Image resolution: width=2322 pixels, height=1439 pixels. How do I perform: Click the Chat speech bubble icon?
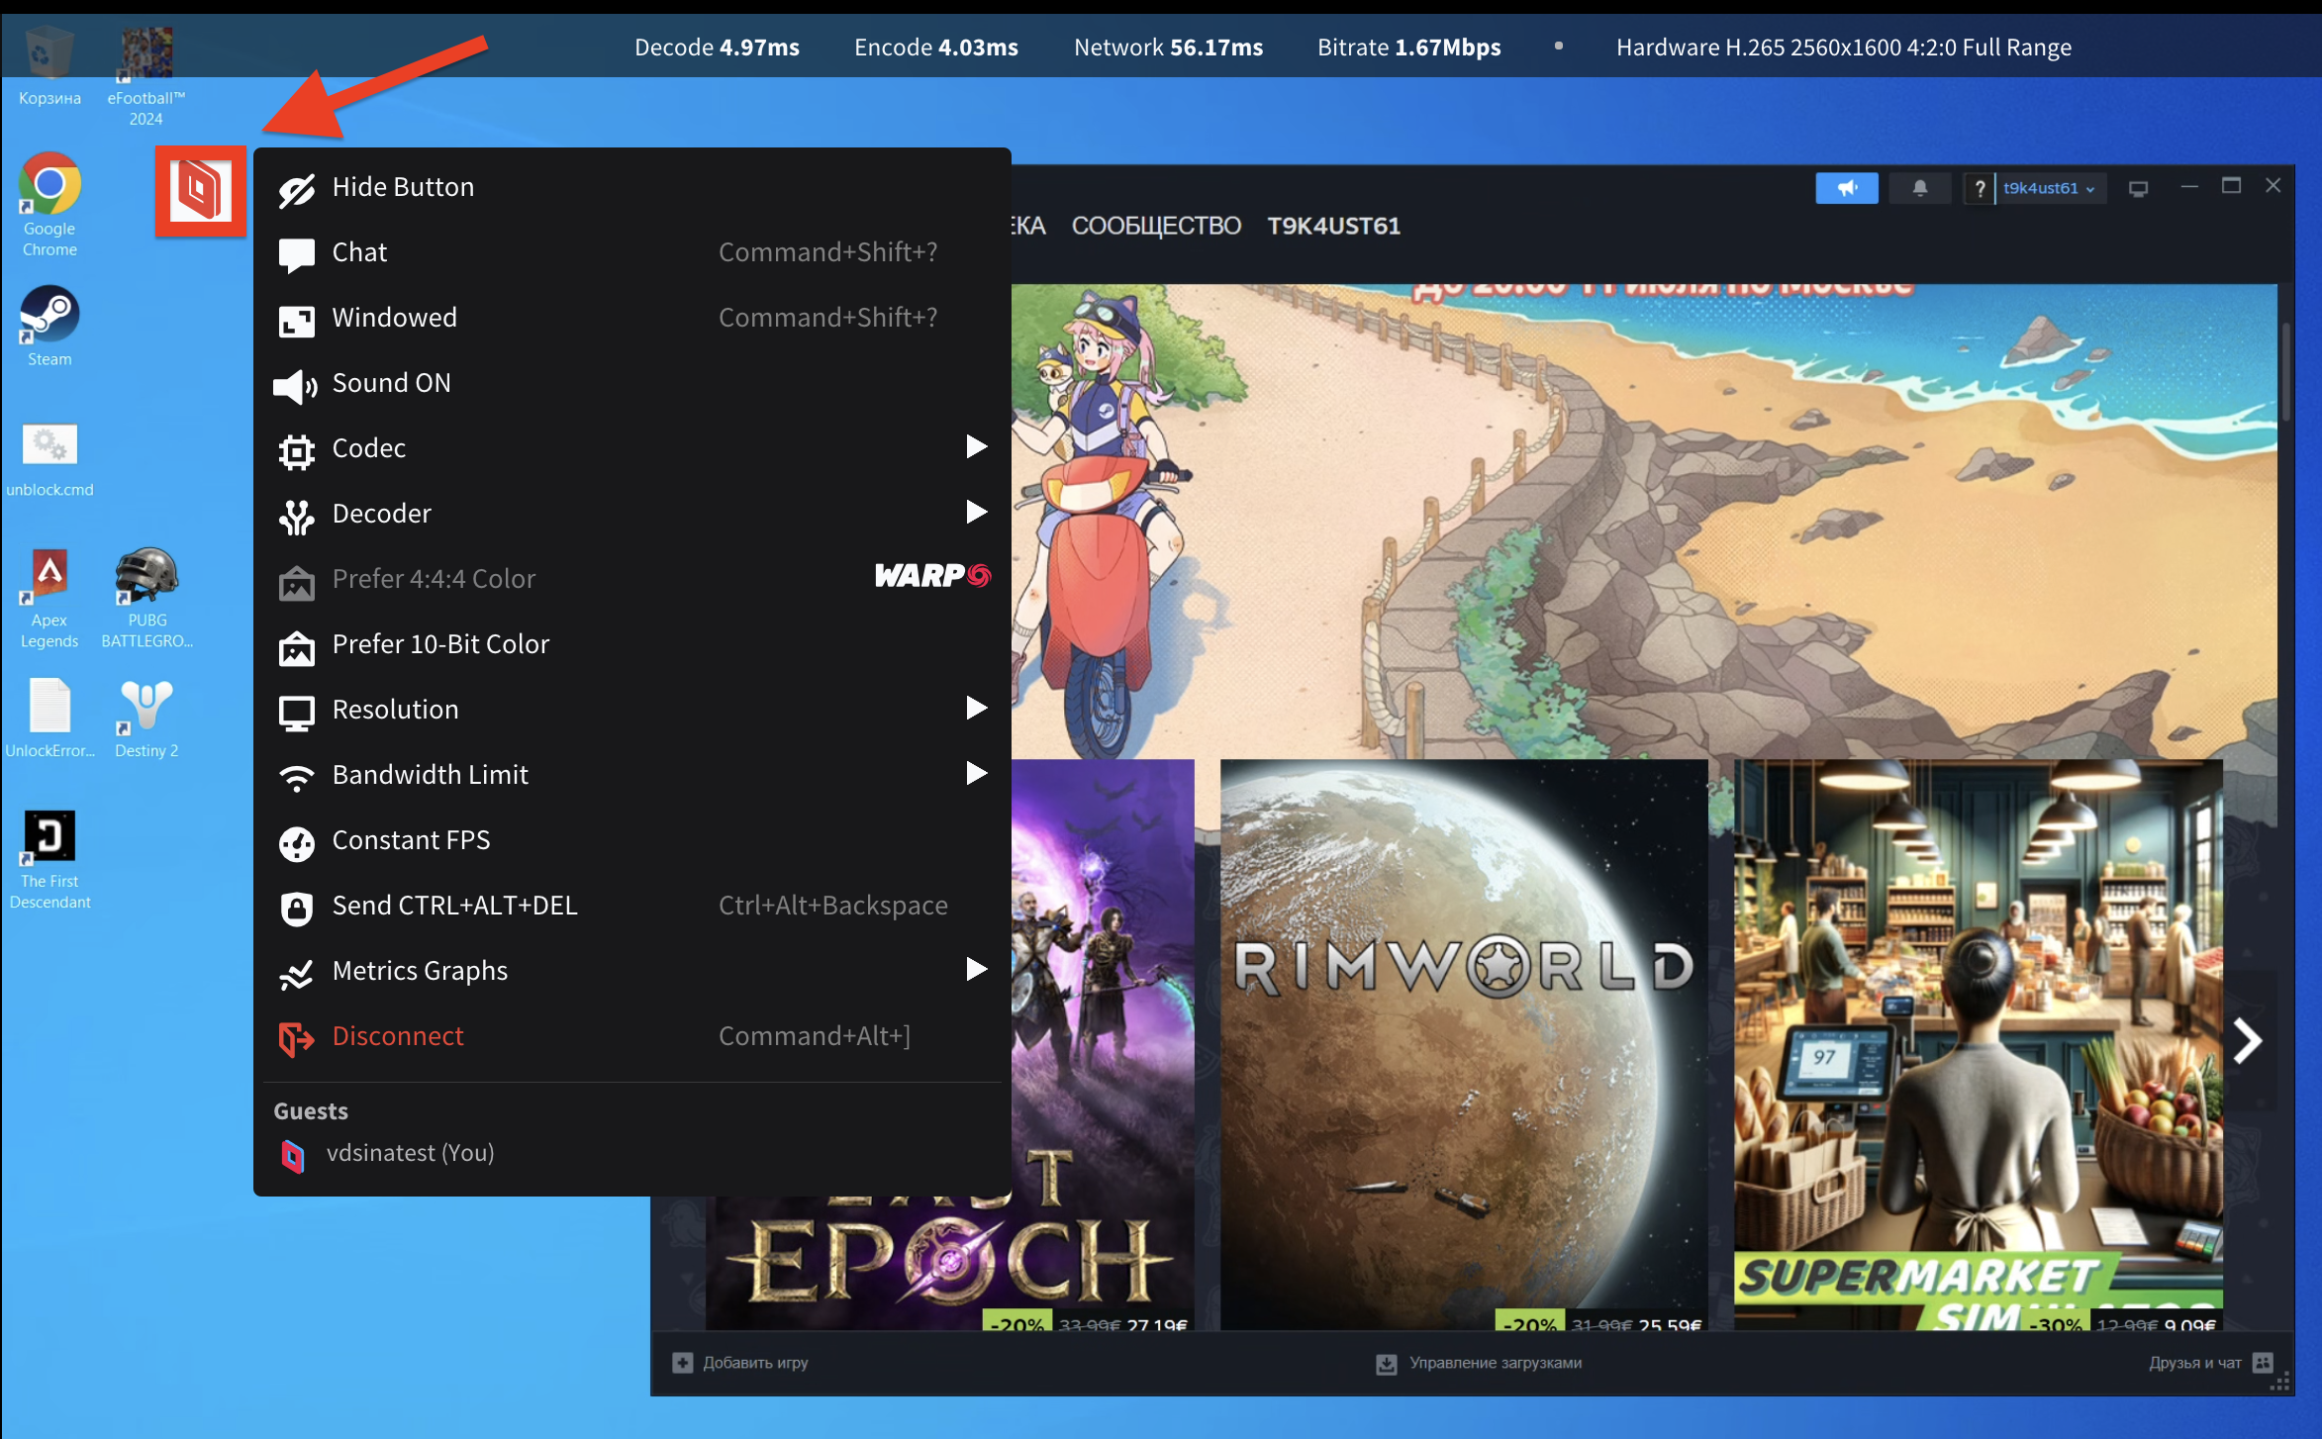click(296, 253)
